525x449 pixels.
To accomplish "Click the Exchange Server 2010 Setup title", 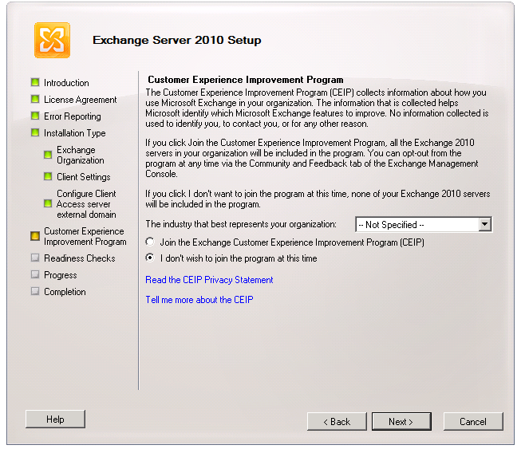I will [177, 40].
